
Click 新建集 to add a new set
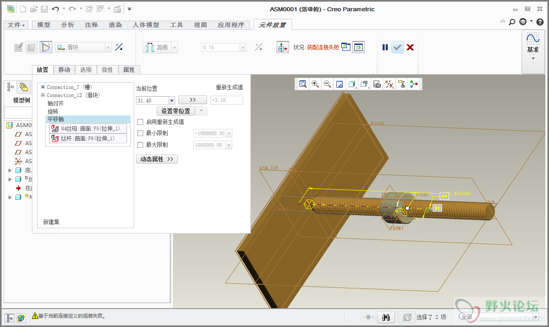coord(51,222)
